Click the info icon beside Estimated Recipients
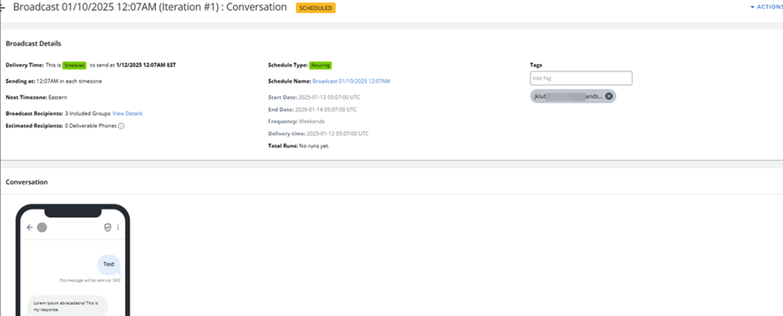The width and height of the screenshot is (783, 316). pos(121,126)
